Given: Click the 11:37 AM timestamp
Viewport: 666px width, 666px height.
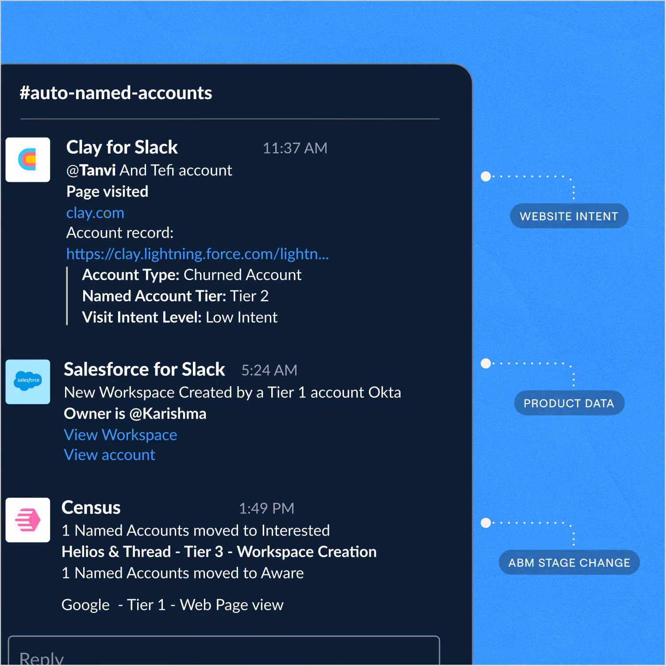Looking at the screenshot, I should point(295,148).
